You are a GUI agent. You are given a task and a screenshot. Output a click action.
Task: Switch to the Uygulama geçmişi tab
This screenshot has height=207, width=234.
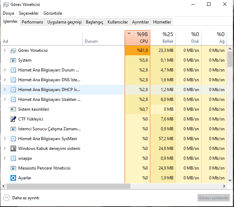64,22
